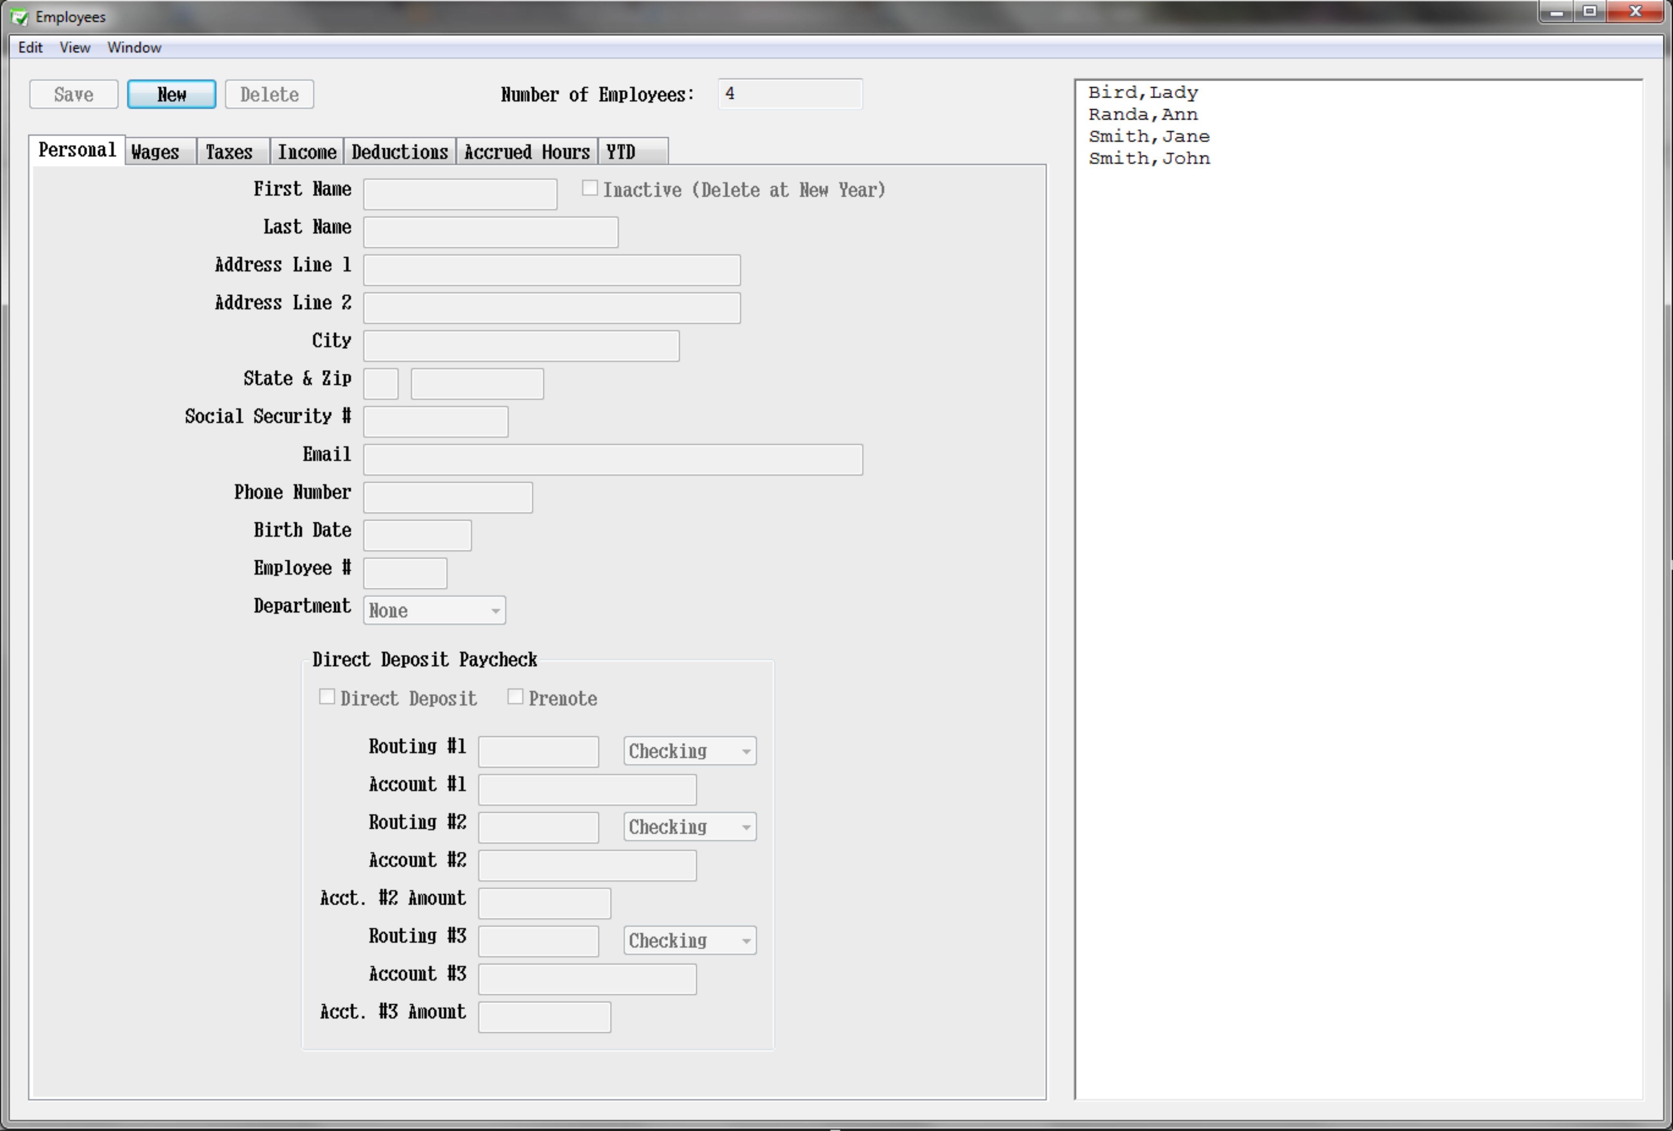Open the Edit menu

pos(30,47)
